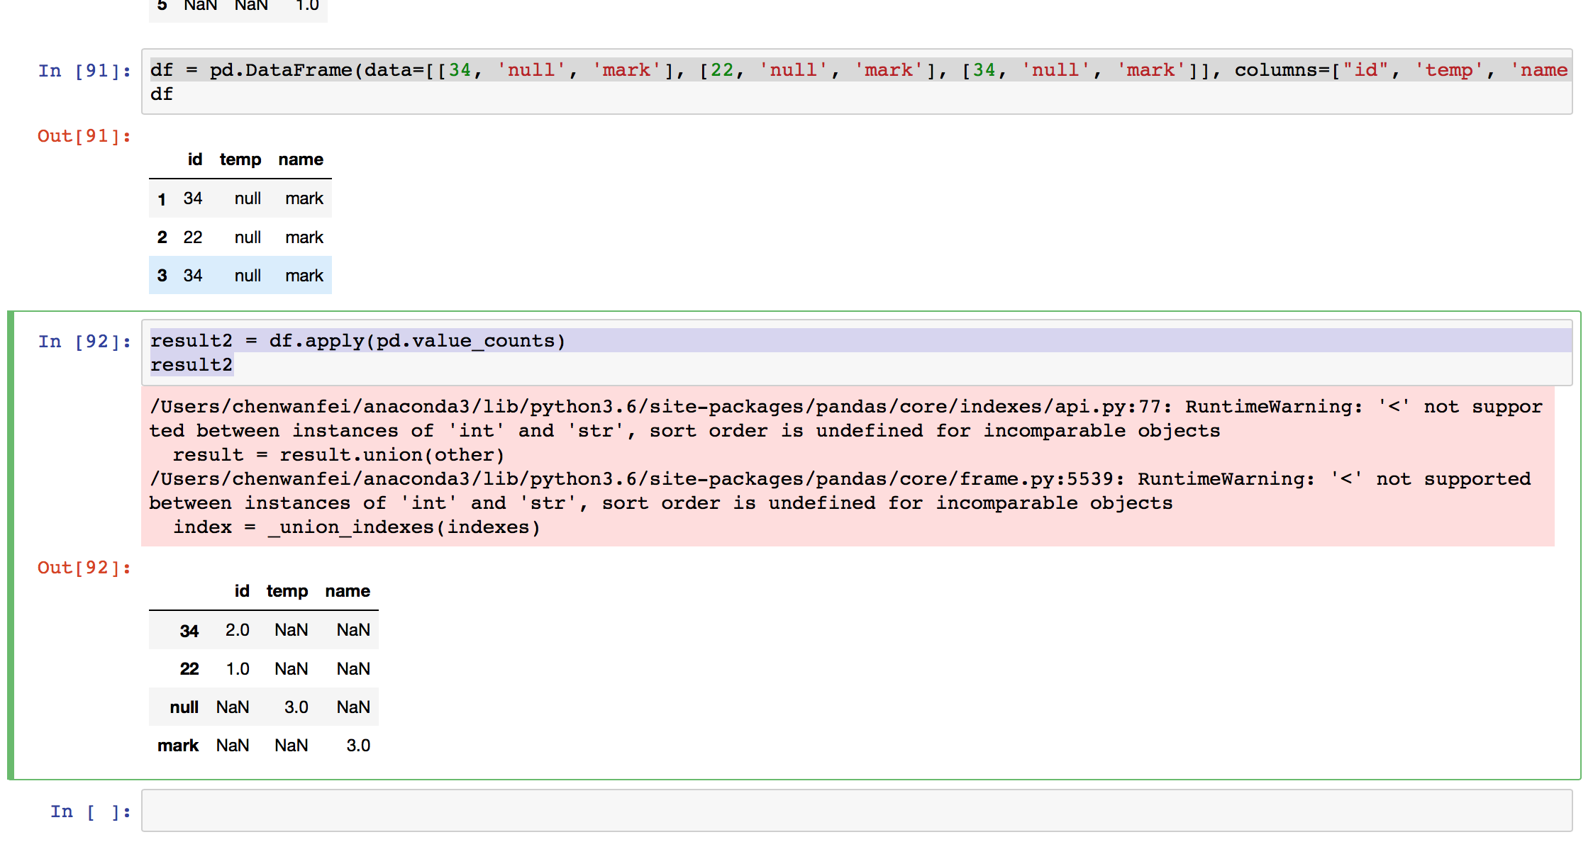Image resolution: width=1593 pixels, height=859 pixels.
Task: Click temp NaN in the mark row of Out[92]
Action: click(292, 746)
